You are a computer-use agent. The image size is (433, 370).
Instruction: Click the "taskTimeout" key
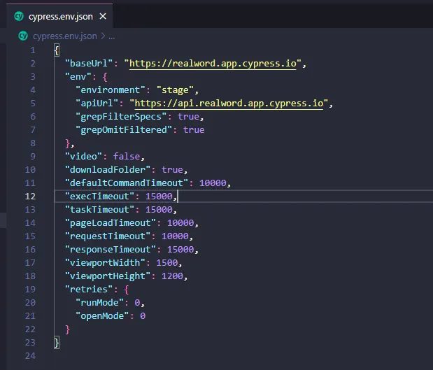coord(100,210)
